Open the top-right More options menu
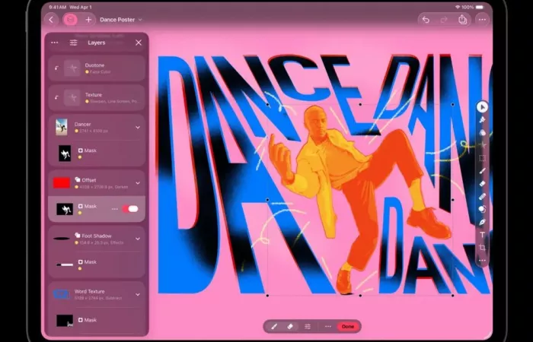 [x=481, y=19]
